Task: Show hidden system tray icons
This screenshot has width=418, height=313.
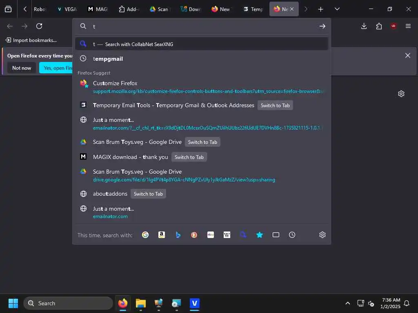Action: point(348,303)
